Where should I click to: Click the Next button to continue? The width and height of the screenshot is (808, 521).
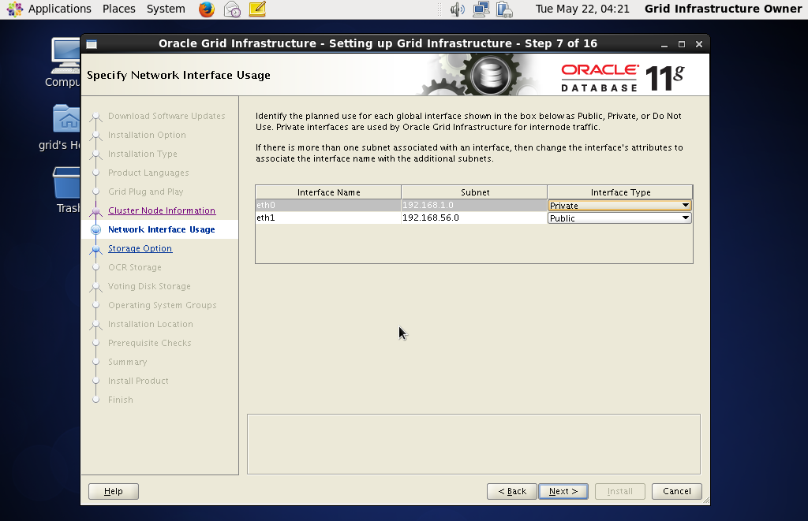(x=563, y=491)
